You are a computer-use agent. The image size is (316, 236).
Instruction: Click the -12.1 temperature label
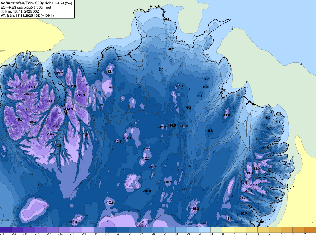(110, 71)
